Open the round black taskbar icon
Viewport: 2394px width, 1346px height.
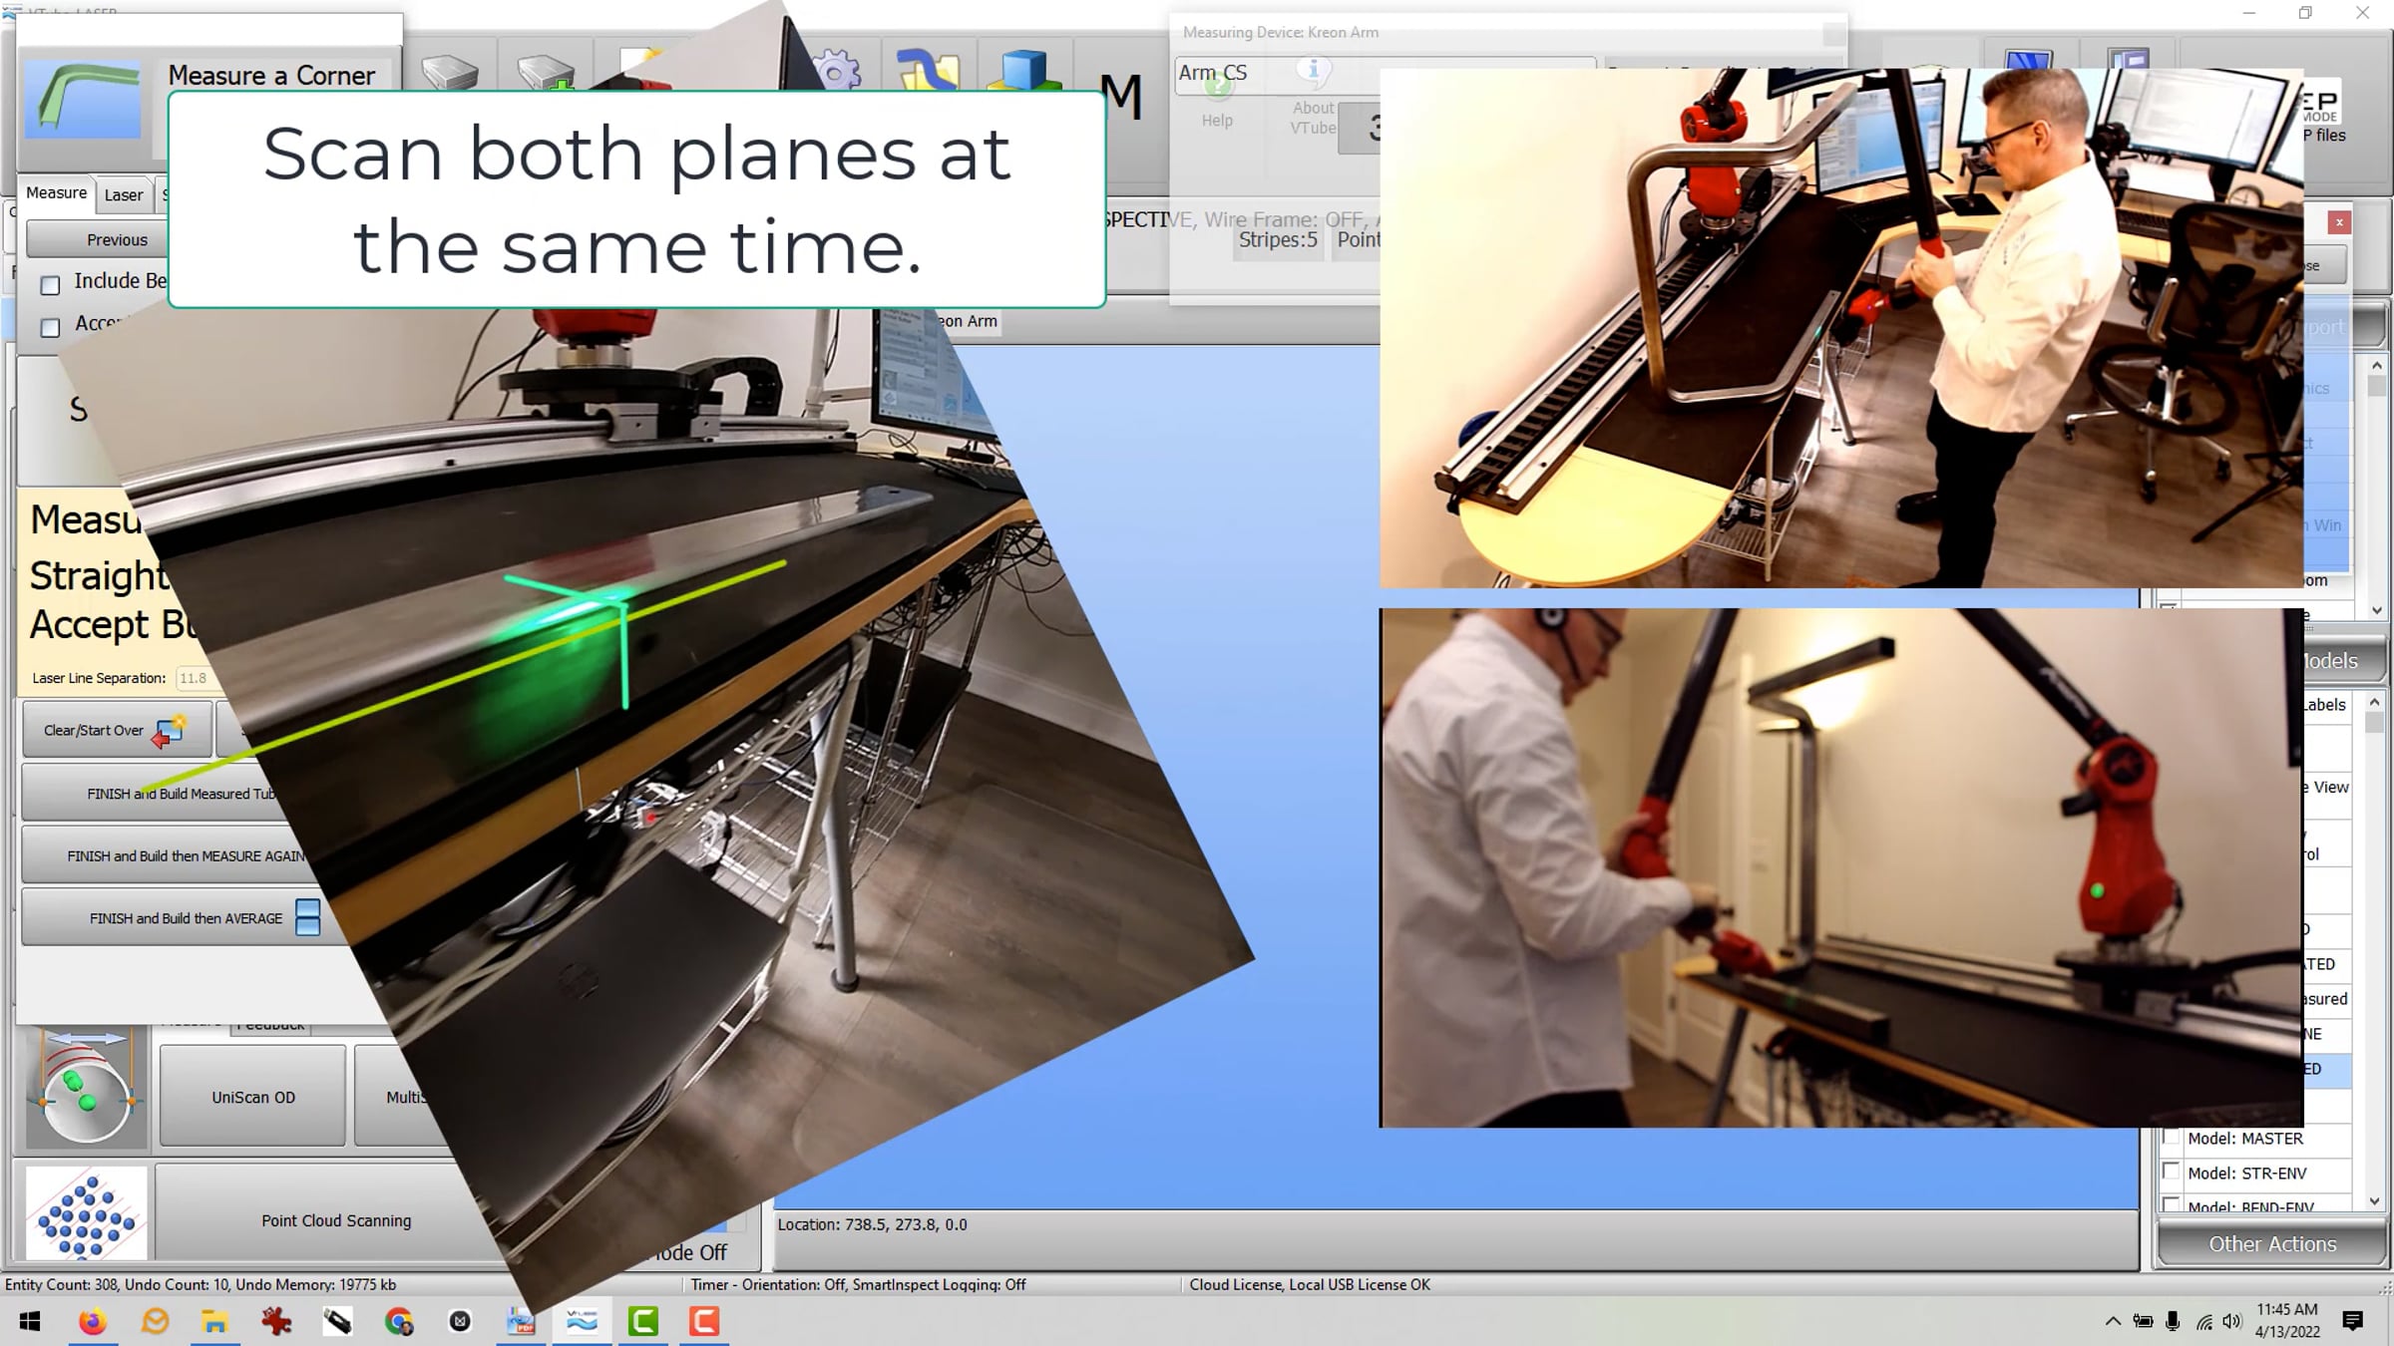pos(460,1322)
